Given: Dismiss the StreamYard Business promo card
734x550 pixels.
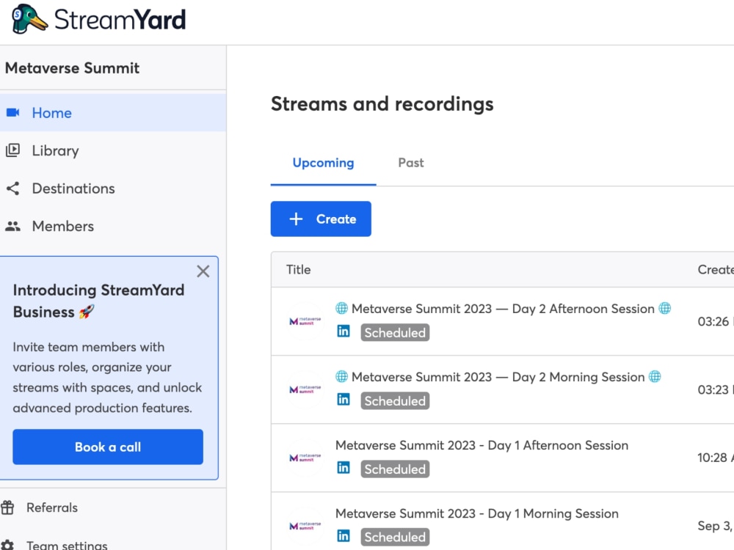Looking at the screenshot, I should (x=203, y=271).
